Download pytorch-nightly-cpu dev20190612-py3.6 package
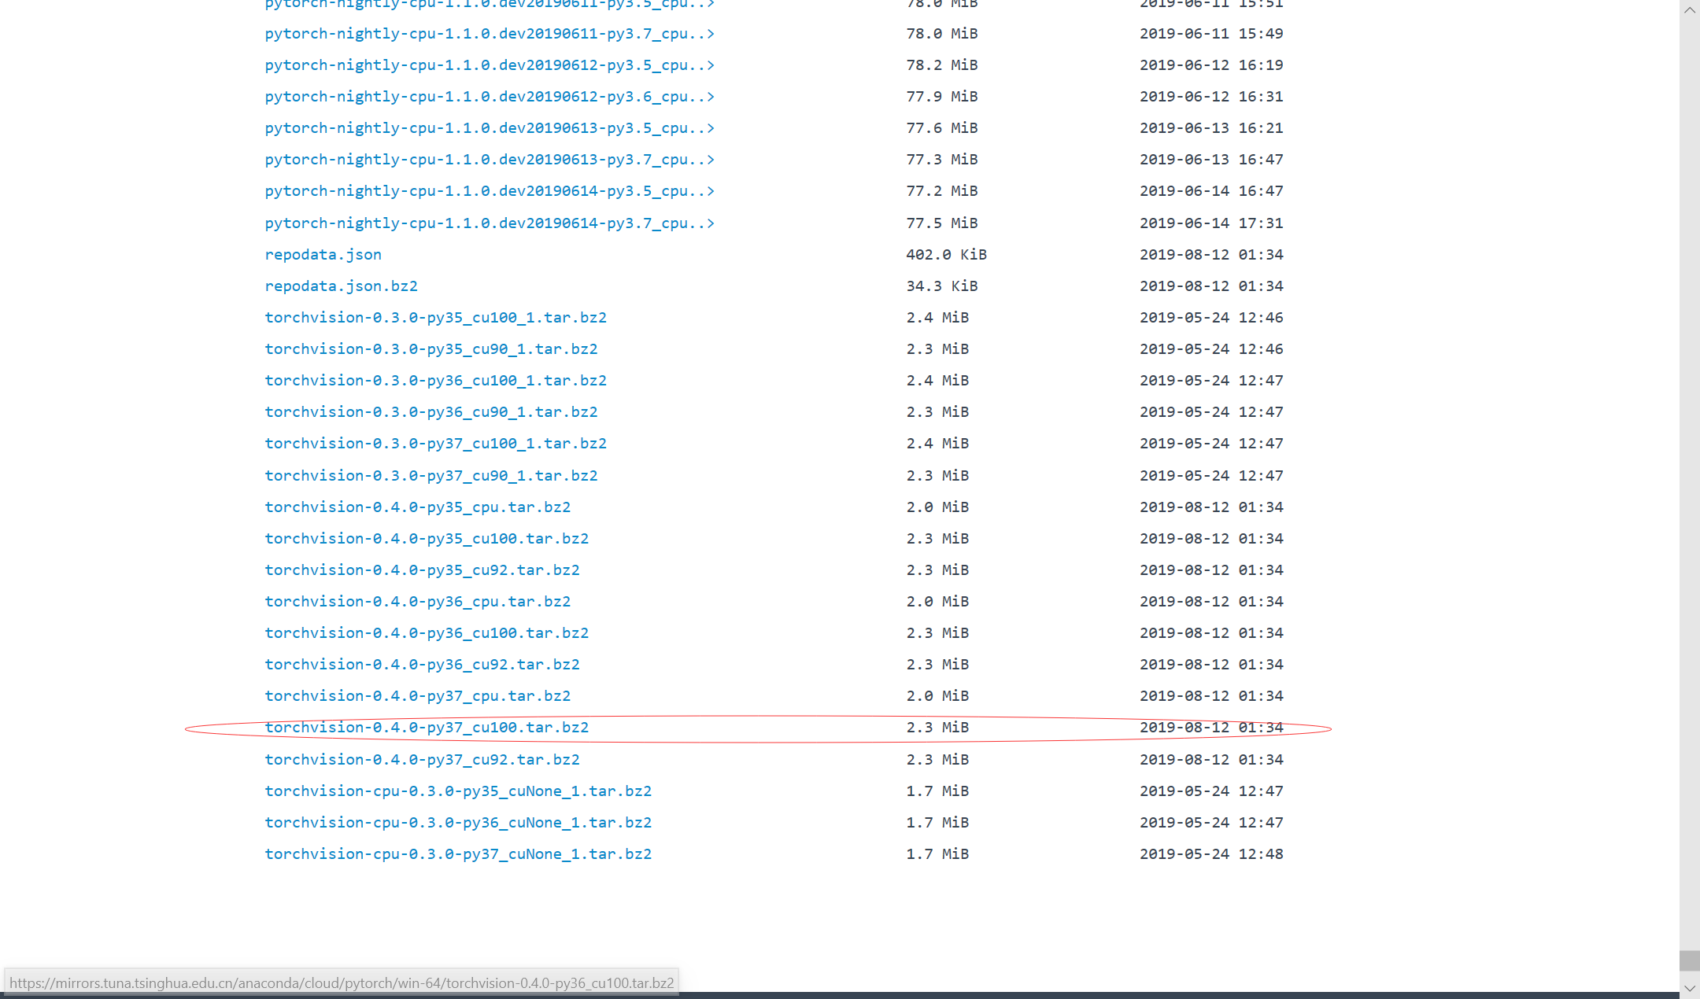 click(x=489, y=97)
